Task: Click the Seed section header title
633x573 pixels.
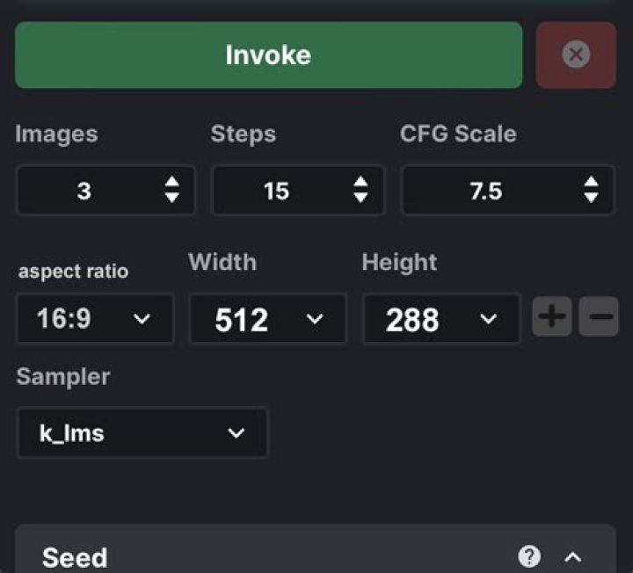Action: (x=75, y=558)
